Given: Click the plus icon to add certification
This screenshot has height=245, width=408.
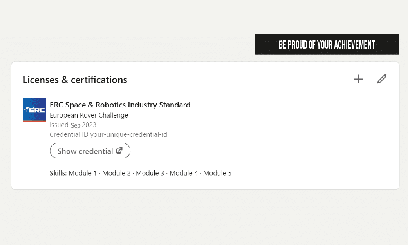Looking at the screenshot, I should 358,79.
